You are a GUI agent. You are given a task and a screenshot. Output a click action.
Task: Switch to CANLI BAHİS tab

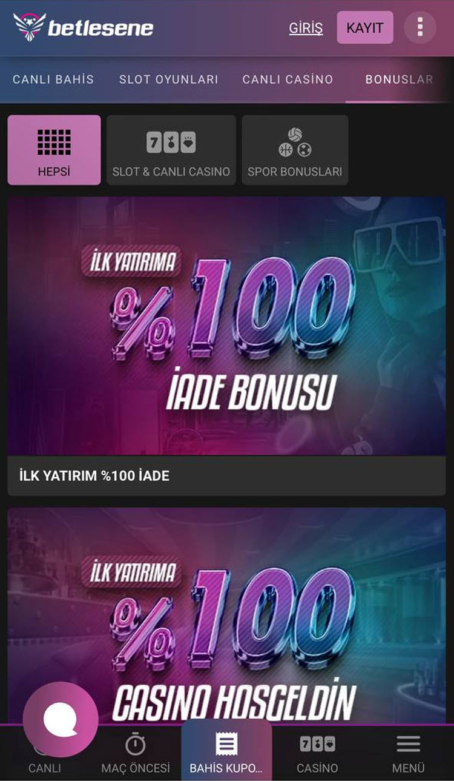click(x=53, y=79)
